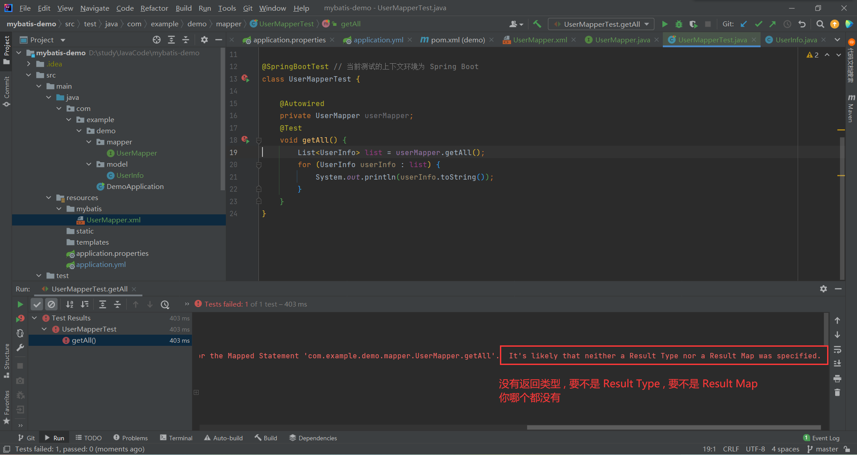The image size is (857, 455).
Task: Build the project with the hammer icon
Action: (x=537, y=24)
